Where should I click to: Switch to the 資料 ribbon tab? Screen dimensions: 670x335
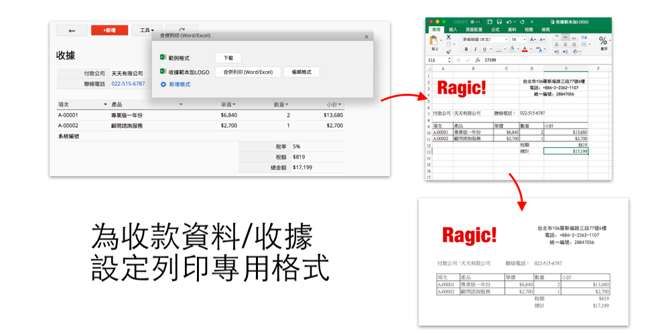point(512,29)
